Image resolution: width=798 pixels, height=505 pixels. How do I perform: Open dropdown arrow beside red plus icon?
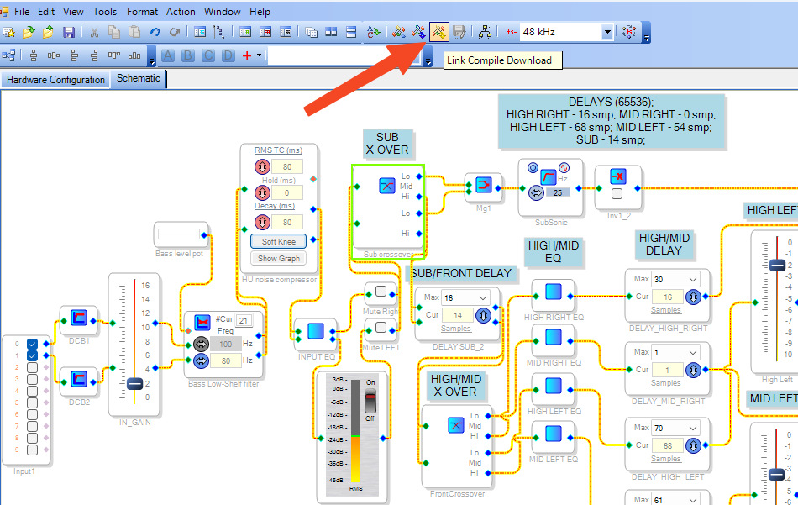pos(259,55)
